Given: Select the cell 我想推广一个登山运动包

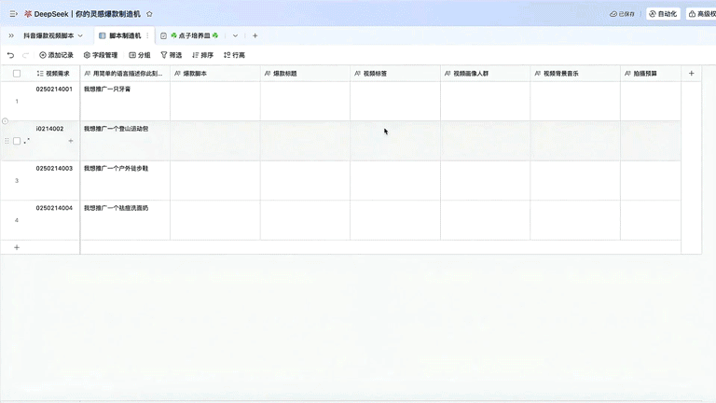Looking at the screenshot, I should (125, 141).
